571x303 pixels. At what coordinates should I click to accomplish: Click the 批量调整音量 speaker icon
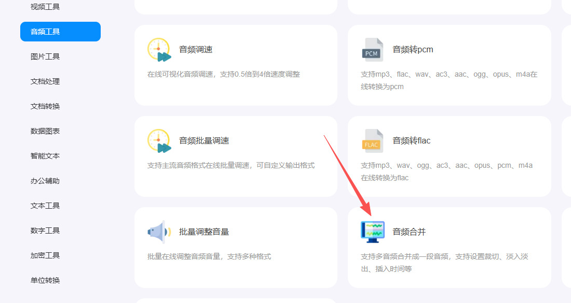tap(159, 232)
